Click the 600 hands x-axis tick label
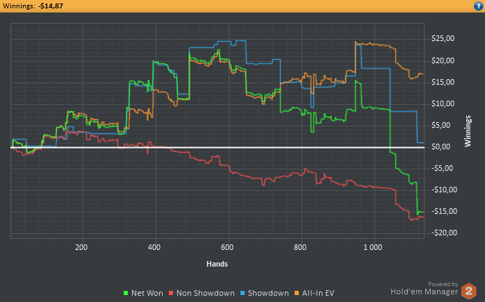Screen dimensions: 485x302 click(227, 247)
